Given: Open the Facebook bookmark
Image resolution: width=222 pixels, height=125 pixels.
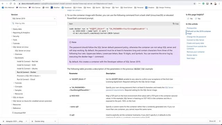Looking at the screenshot, I should [x=67, y=8].
